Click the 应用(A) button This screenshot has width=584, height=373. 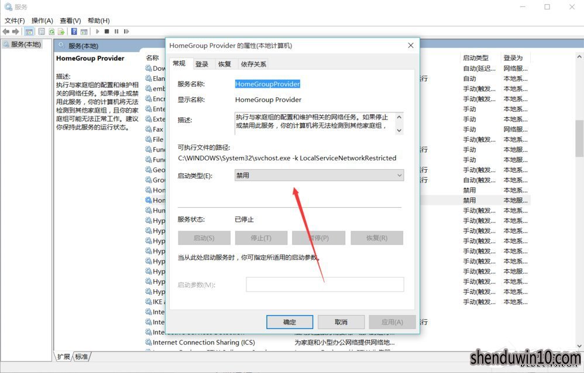(x=392, y=322)
